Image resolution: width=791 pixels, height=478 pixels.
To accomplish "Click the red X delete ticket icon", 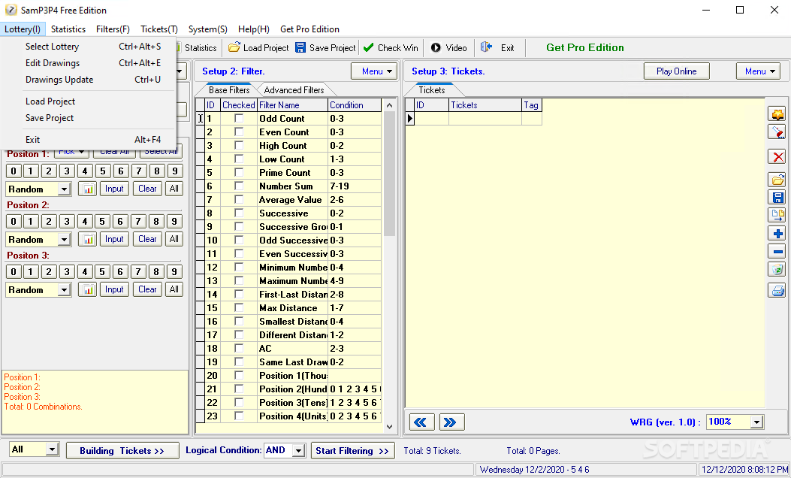I will [777, 157].
